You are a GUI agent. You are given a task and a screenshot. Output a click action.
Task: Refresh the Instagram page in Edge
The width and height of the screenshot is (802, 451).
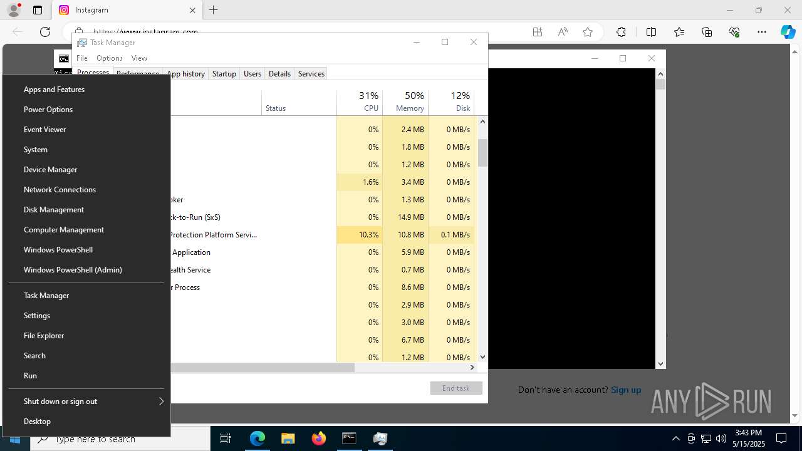(x=45, y=32)
